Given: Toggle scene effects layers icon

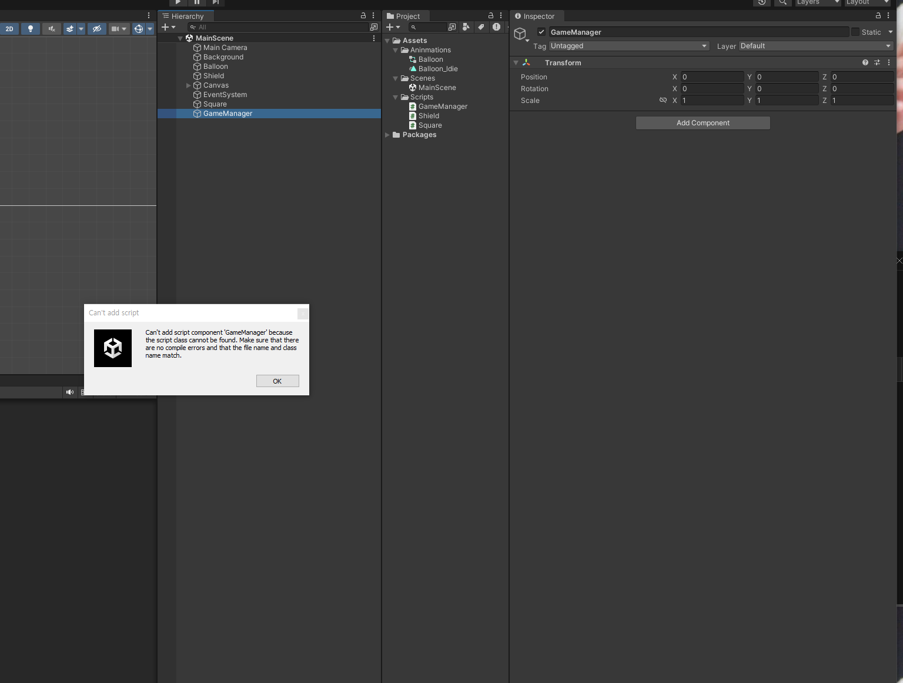Looking at the screenshot, I should [70, 29].
